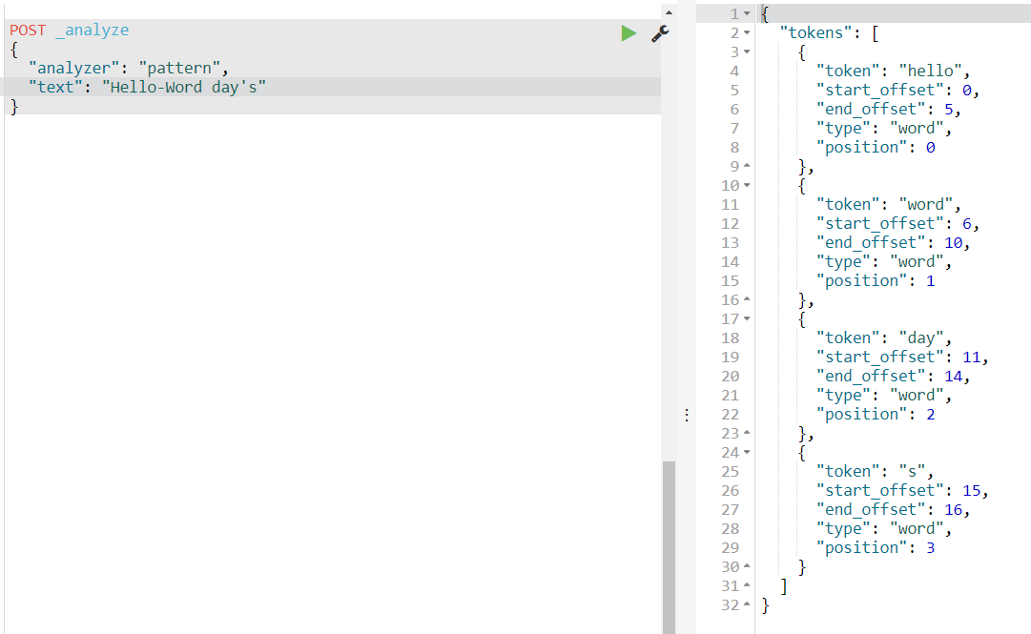Collapse the object starting at line 24
Image resolution: width=1031 pixels, height=634 pixels.
tap(747, 452)
